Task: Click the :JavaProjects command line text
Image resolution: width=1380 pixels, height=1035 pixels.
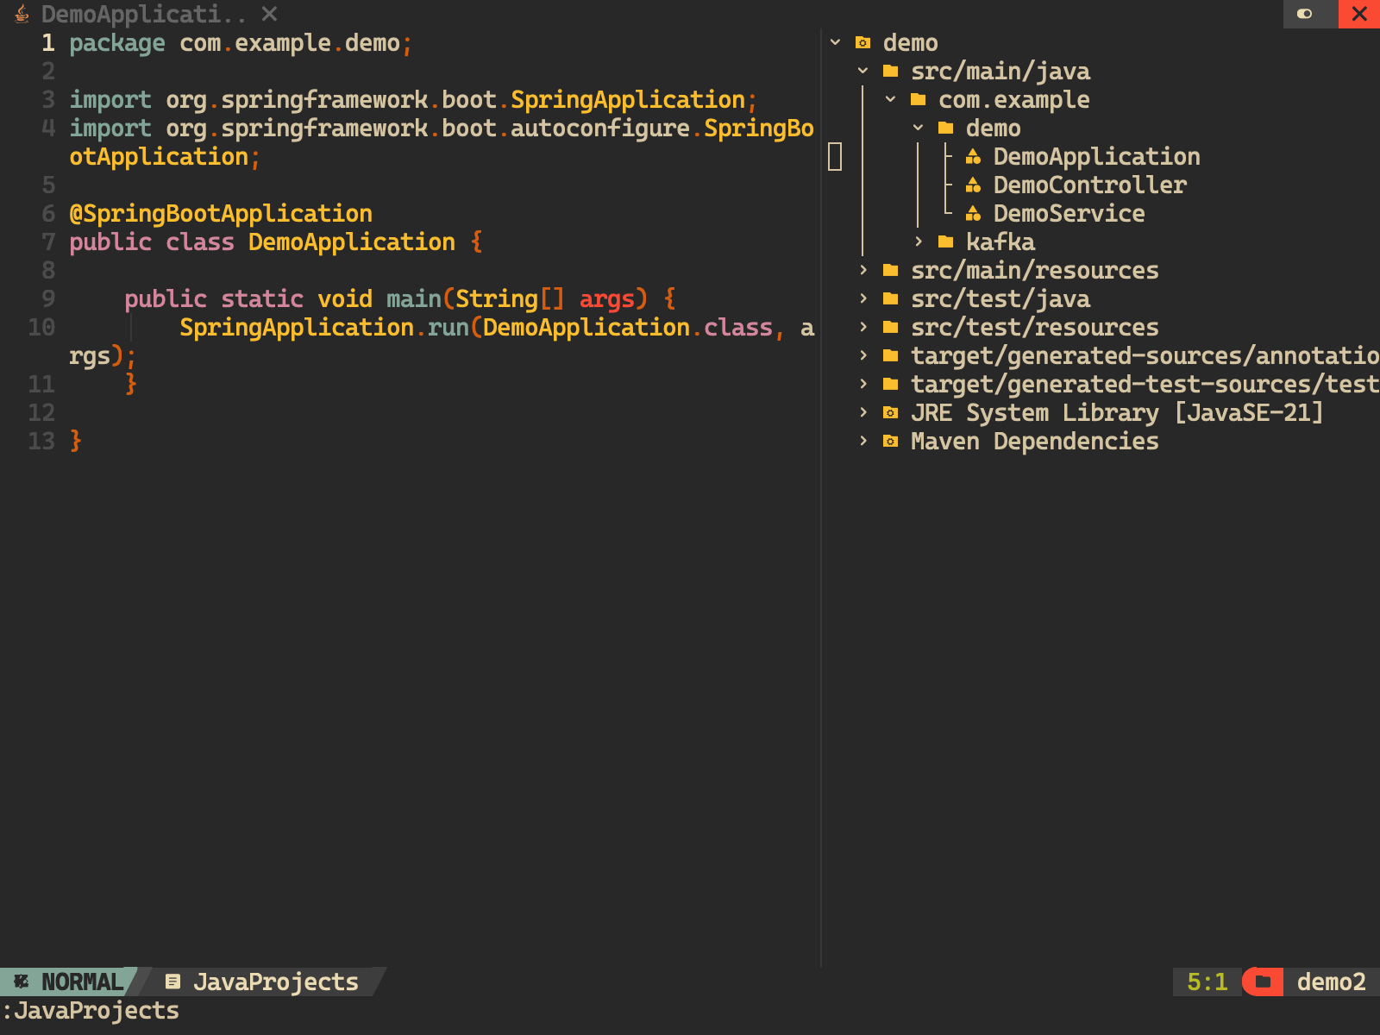Action: point(90,1010)
